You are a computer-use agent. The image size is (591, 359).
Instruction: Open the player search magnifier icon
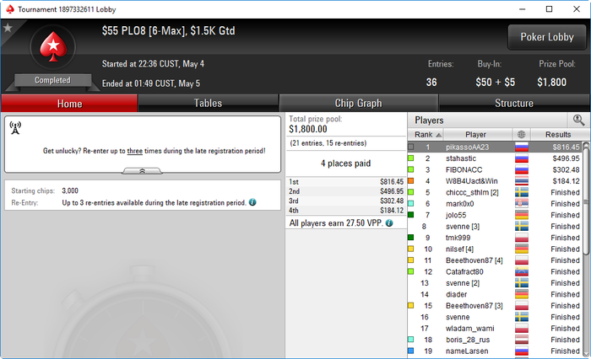point(578,120)
